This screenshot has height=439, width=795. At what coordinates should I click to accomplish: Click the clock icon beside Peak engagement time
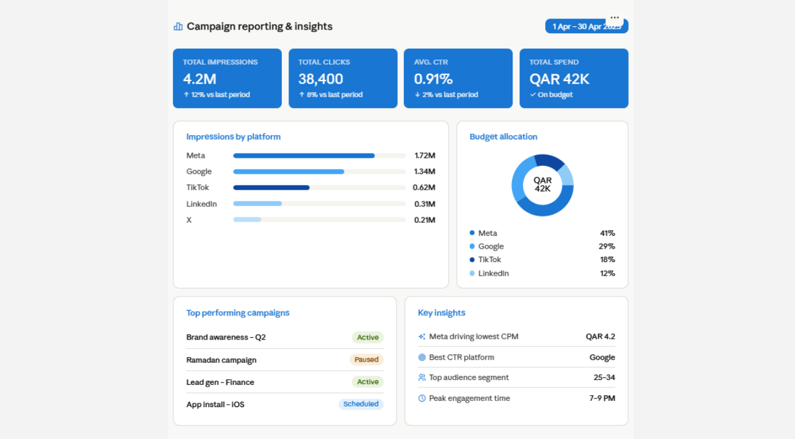pyautogui.click(x=422, y=398)
